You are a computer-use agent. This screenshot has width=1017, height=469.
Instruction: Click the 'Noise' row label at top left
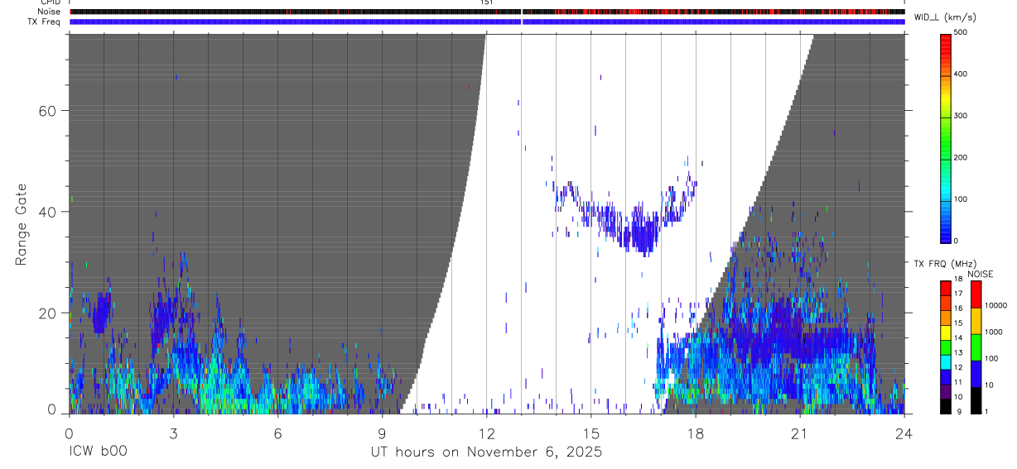(50, 12)
